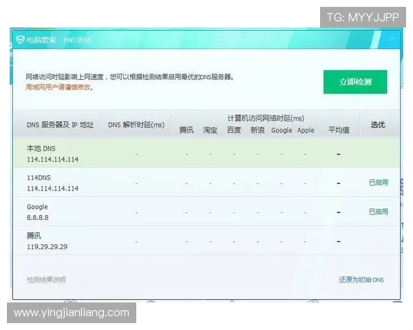Click the 电脑管家 - DNS选优 window title
Viewport: 413px width, 330px height.
pyautogui.click(x=59, y=40)
